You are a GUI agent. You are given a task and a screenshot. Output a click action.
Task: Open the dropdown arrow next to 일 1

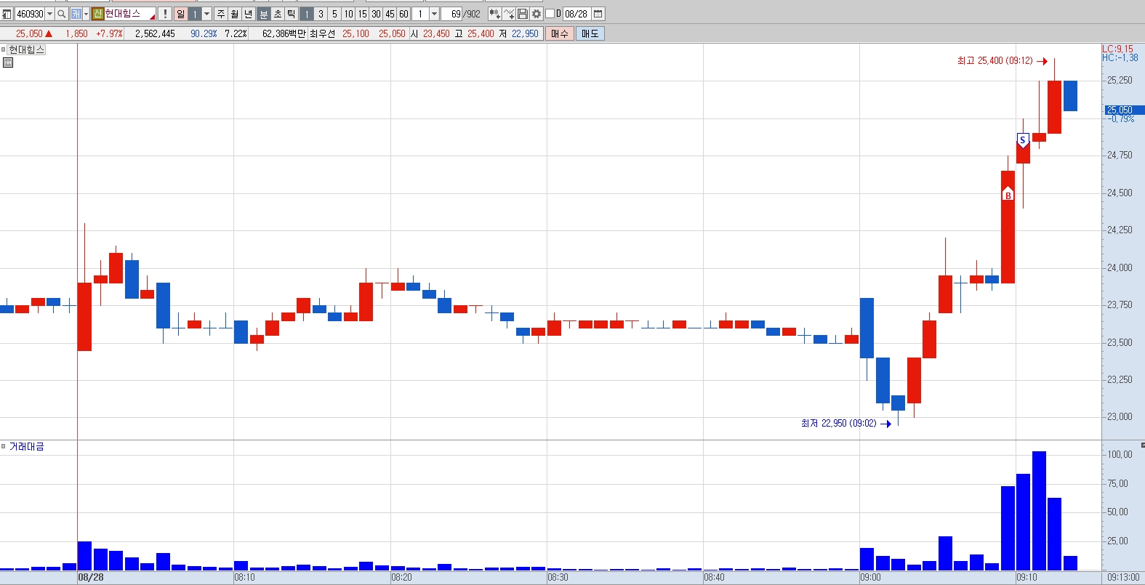click(206, 14)
